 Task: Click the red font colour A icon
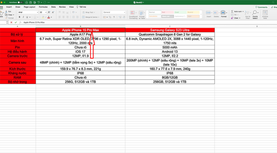point(49,17)
